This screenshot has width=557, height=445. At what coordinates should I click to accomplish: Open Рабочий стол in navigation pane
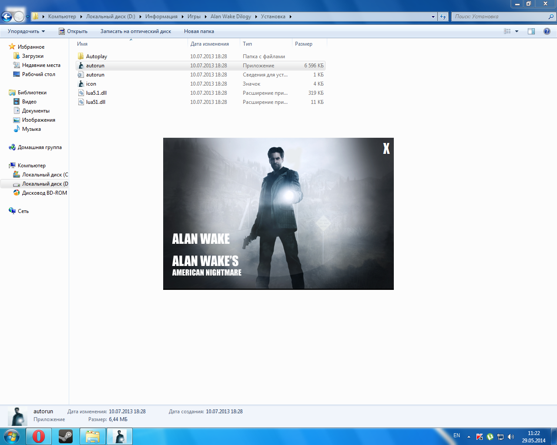(39, 74)
